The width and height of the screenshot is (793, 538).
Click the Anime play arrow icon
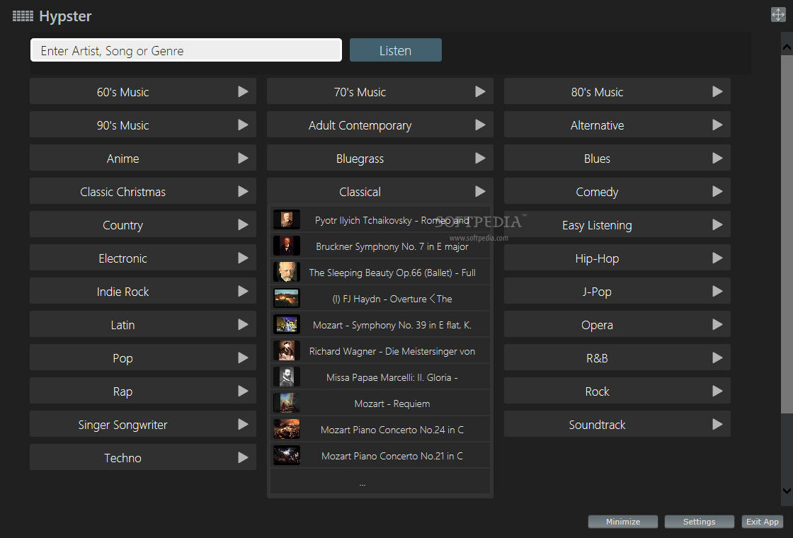[x=244, y=159]
